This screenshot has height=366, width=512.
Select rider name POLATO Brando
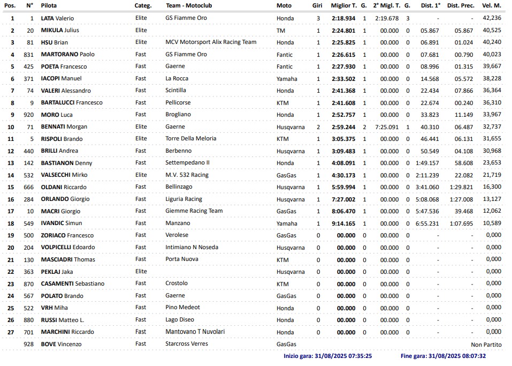click(x=62, y=296)
